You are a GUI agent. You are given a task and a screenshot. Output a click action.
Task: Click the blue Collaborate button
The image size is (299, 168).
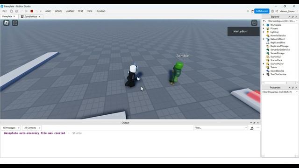[262, 11]
